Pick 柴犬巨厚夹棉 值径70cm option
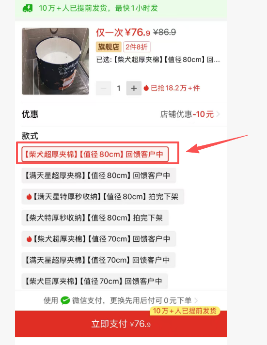The width and height of the screenshot is (267, 345). point(94,281)
